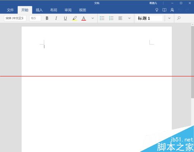
Task: Expand the styles gallery dropdown
Action: 169,18
